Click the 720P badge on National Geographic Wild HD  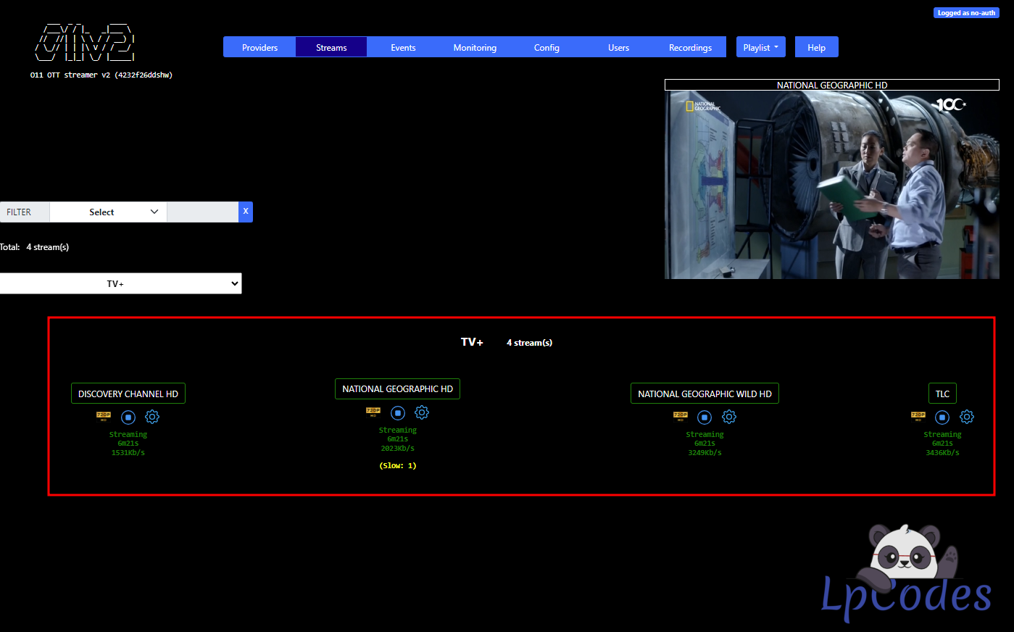coord(680,417)
